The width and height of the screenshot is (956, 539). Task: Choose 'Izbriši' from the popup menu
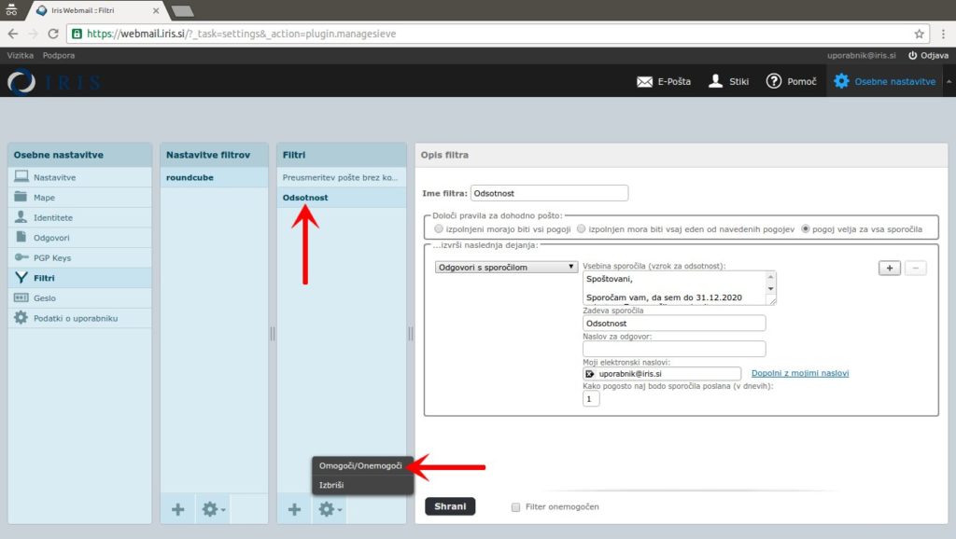pos(332,485)
